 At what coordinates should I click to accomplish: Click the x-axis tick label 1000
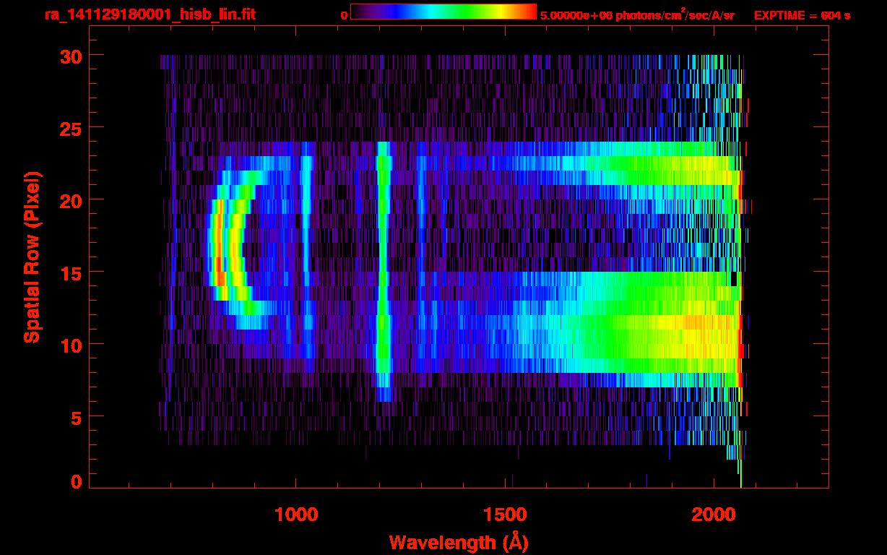(x=296, y=515)
